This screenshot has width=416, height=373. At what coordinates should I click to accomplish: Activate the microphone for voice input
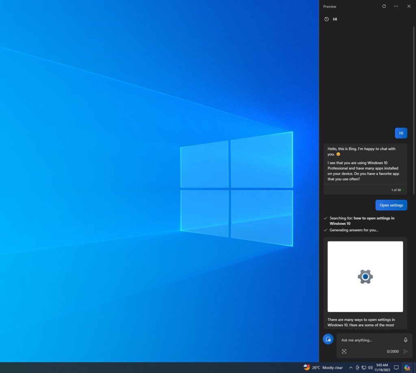coord(405,340)
